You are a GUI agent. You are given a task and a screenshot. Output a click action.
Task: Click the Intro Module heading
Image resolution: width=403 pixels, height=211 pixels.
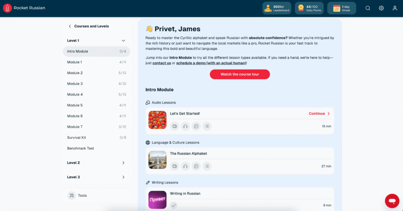tap(159, 90)
